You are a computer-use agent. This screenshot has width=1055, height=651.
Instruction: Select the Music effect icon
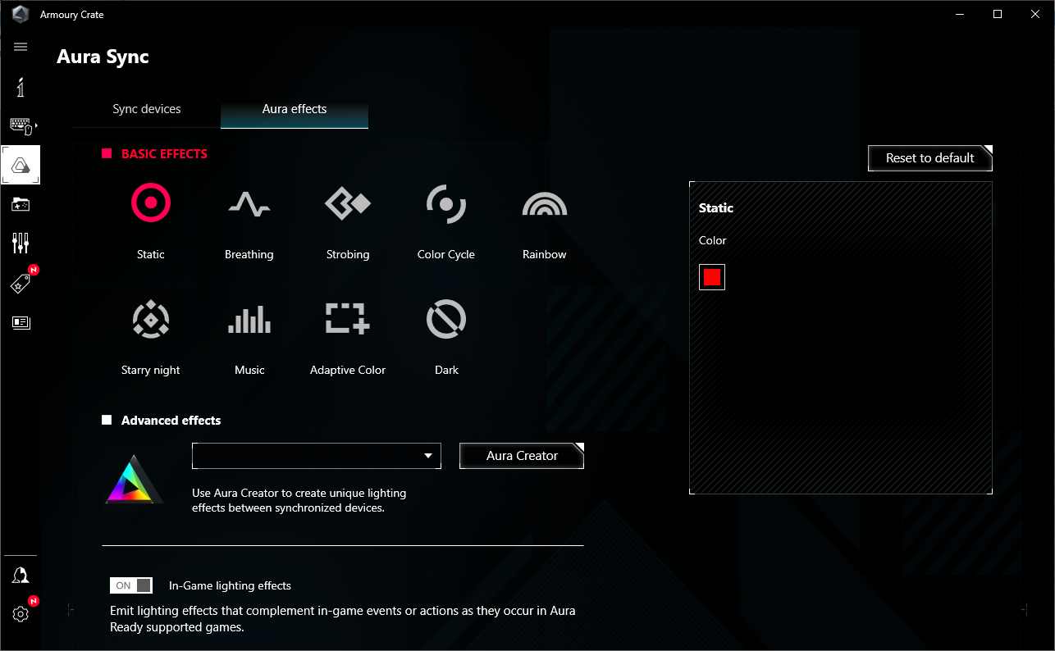pos(249,319)
